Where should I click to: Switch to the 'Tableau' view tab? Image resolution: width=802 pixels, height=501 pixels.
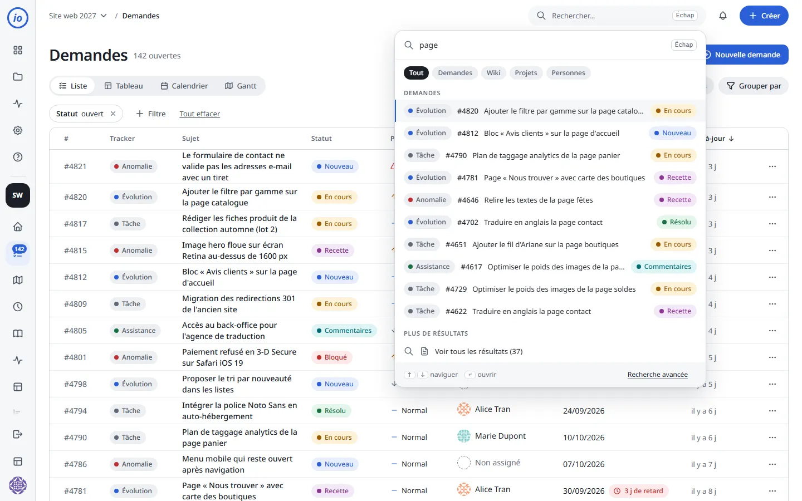(124, 86)
